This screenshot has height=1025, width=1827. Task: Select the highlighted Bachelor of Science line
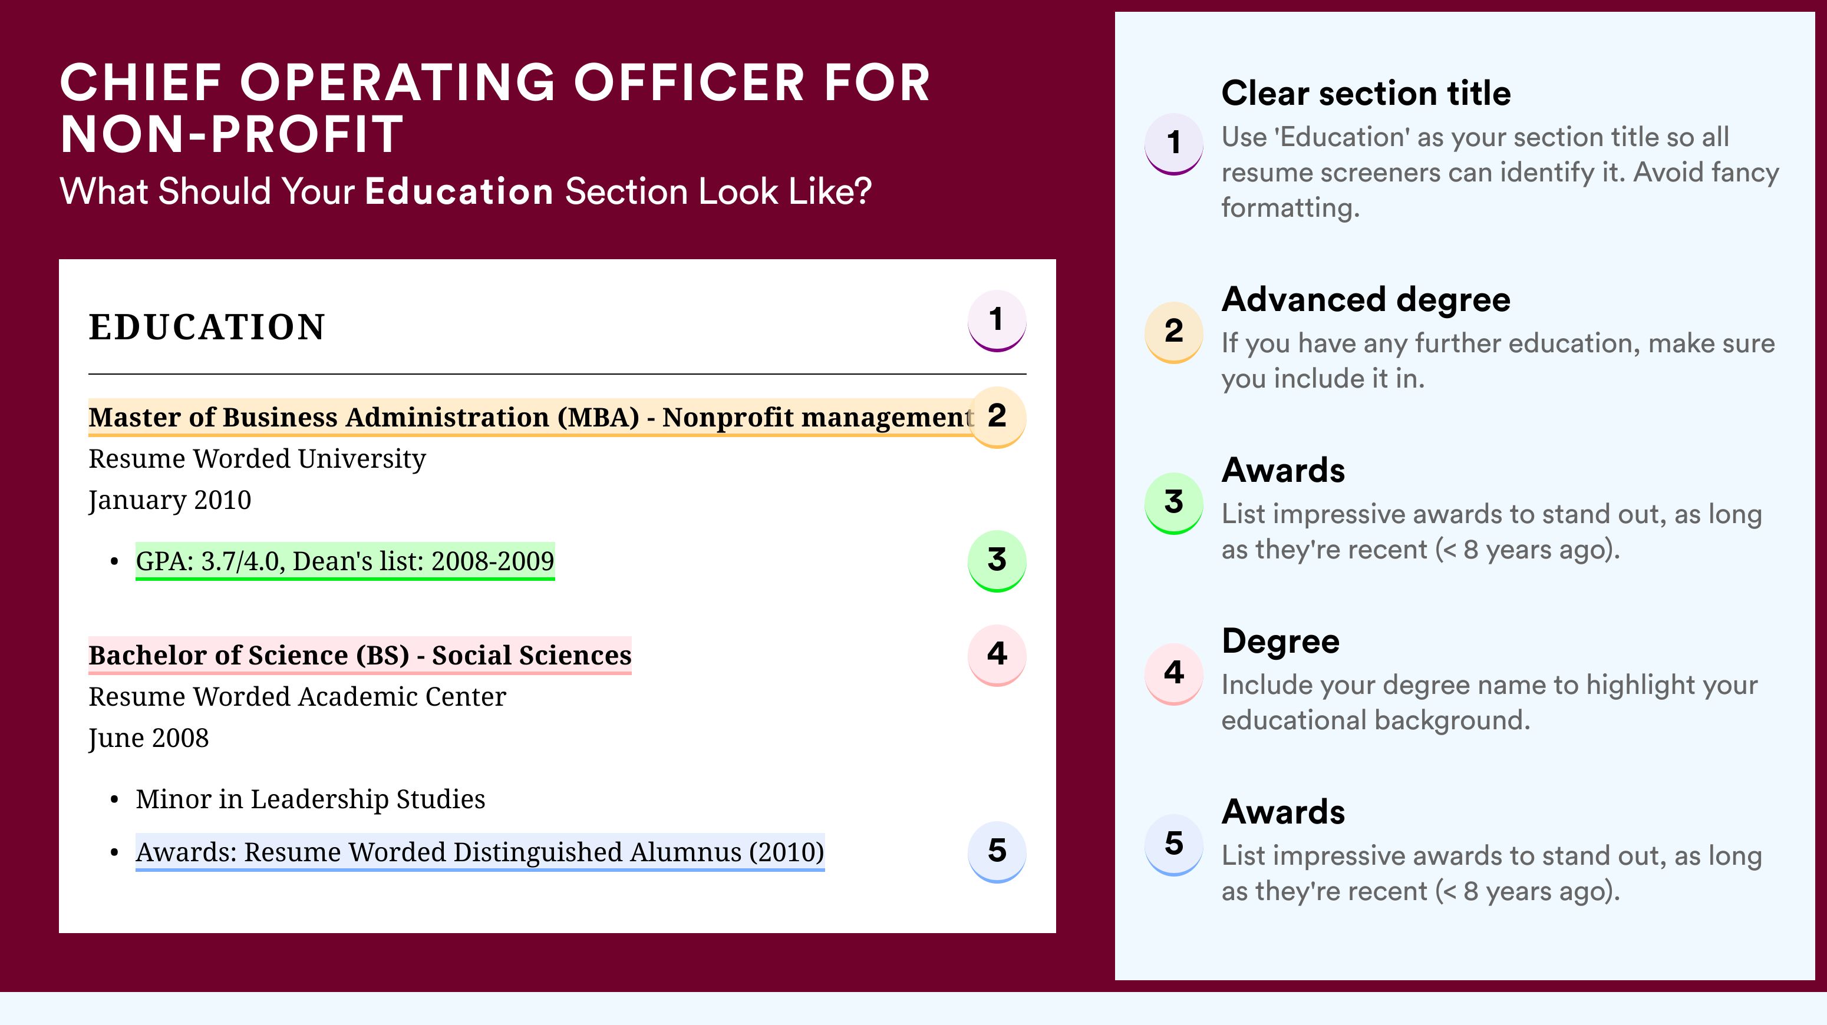click(360, 656)
